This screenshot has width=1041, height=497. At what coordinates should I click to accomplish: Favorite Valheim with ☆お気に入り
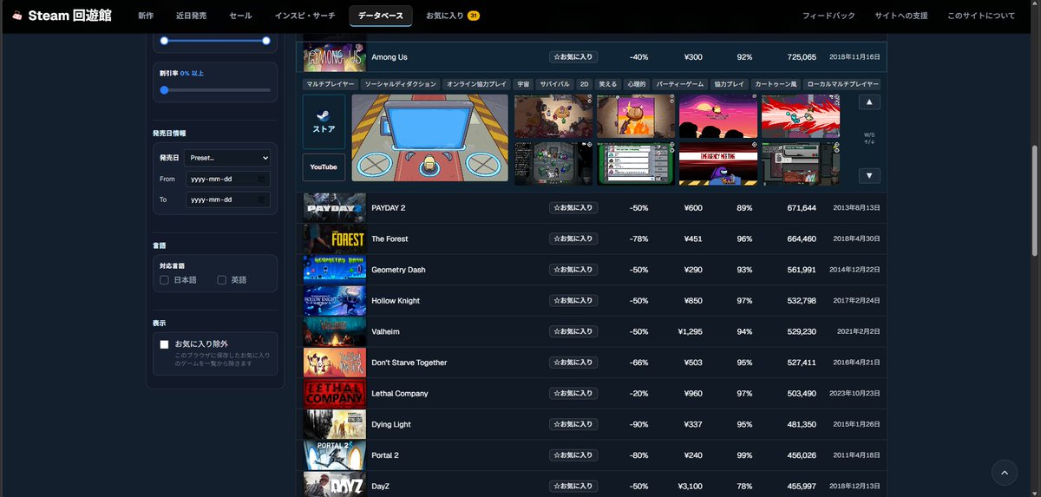tap(573, 331)
